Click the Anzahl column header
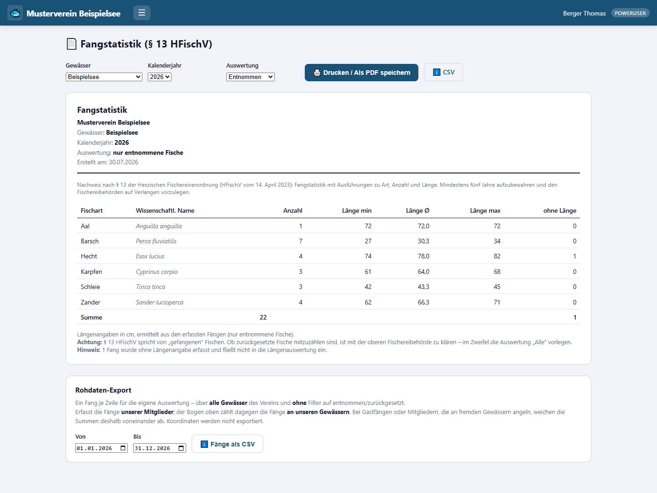This screenshot has height=493, width=657. [293, 210]
